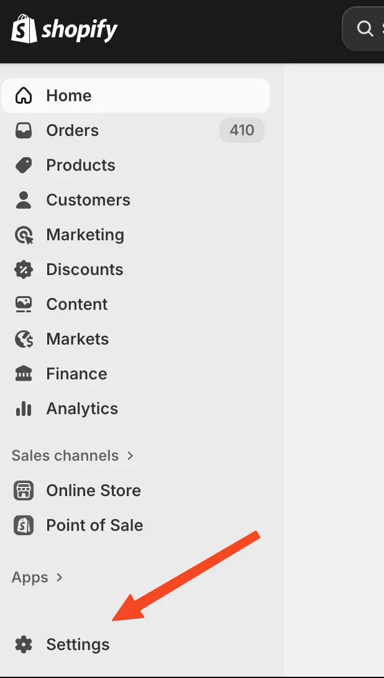Viewport: 384px width, 678px height.
Task: Click the Customers person icon
Action: coord(24,200)
